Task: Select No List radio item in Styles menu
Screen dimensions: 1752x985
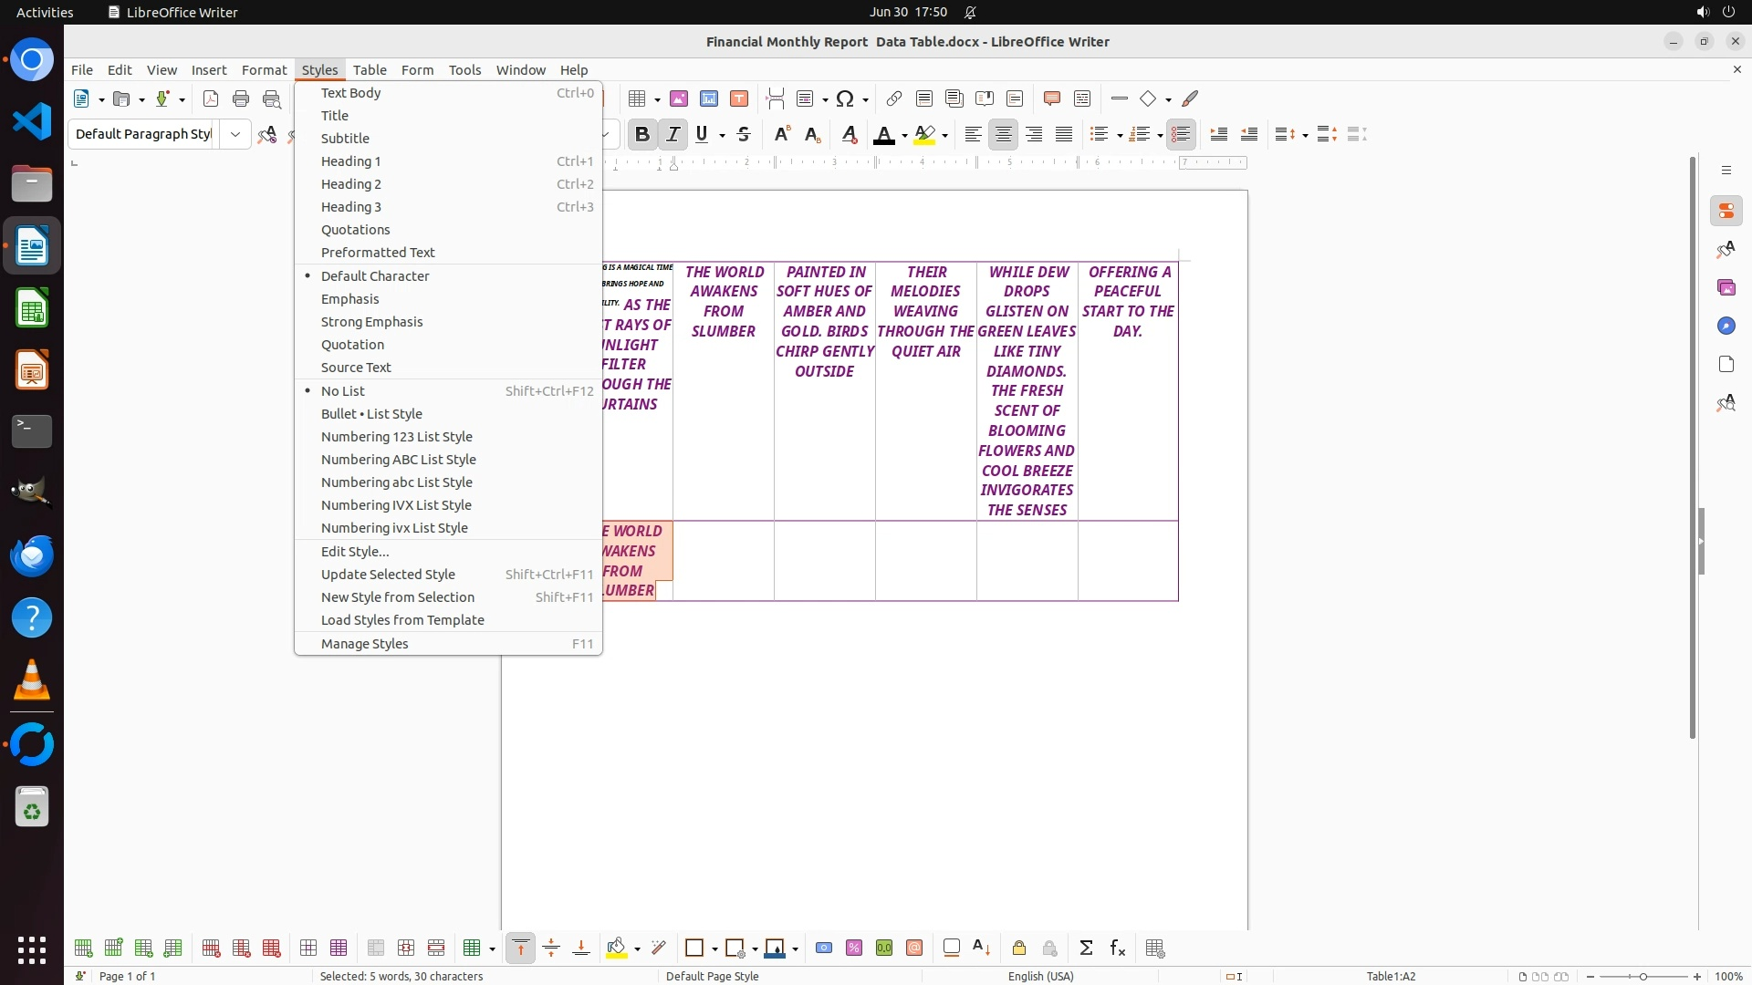Action: click(343, 390)
